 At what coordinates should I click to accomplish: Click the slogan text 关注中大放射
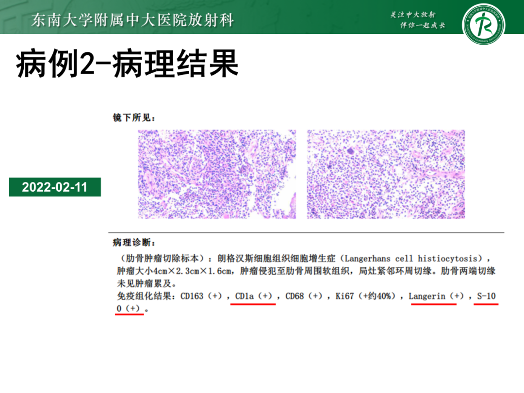[x=412, y=15]
